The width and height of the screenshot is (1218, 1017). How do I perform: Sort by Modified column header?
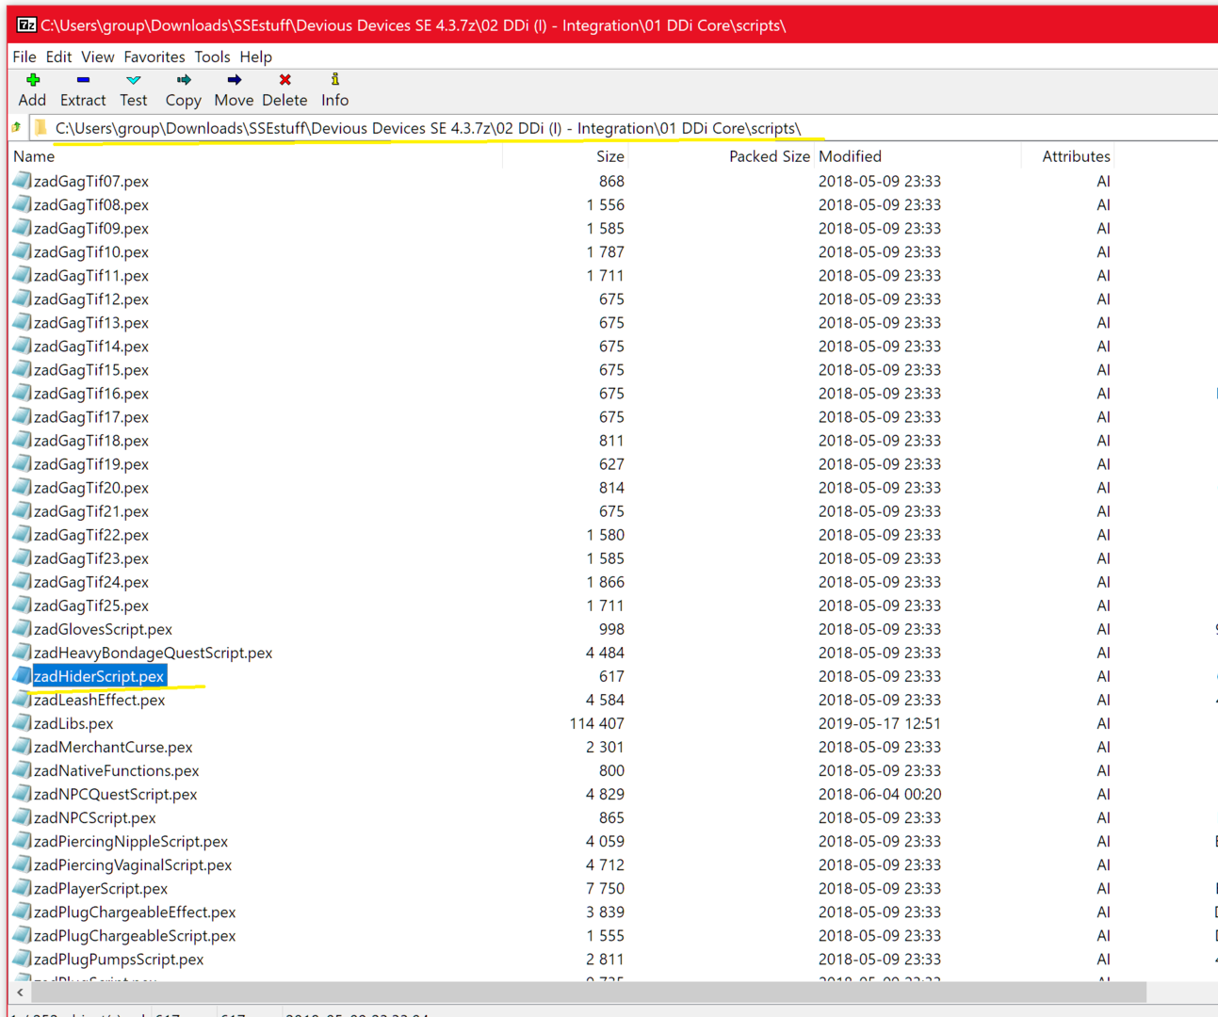918,156
